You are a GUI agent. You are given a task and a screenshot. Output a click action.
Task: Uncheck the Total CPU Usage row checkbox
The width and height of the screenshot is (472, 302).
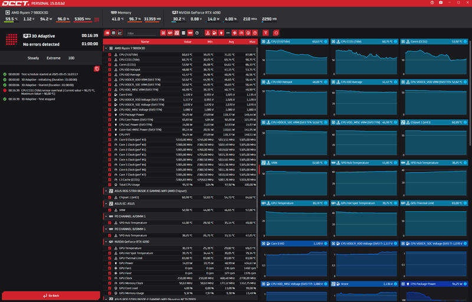pyautogui.click(x=110, y=185)
